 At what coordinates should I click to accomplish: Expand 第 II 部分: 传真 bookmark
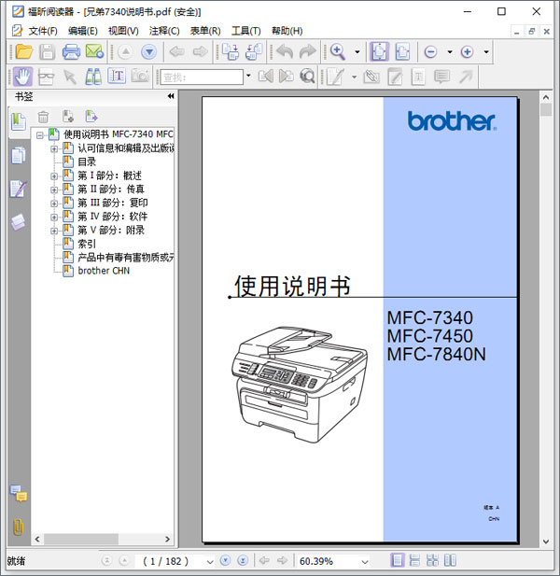pyautogui.click(x=54, y=190)
